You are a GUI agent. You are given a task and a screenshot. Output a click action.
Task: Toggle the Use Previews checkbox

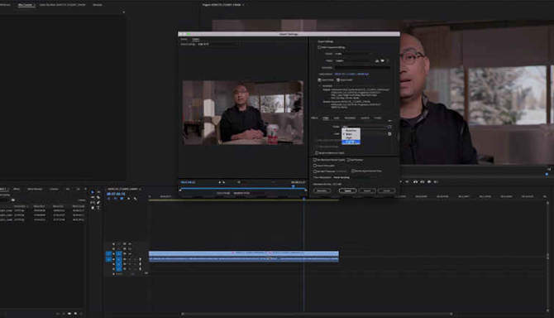pos(348,160)
